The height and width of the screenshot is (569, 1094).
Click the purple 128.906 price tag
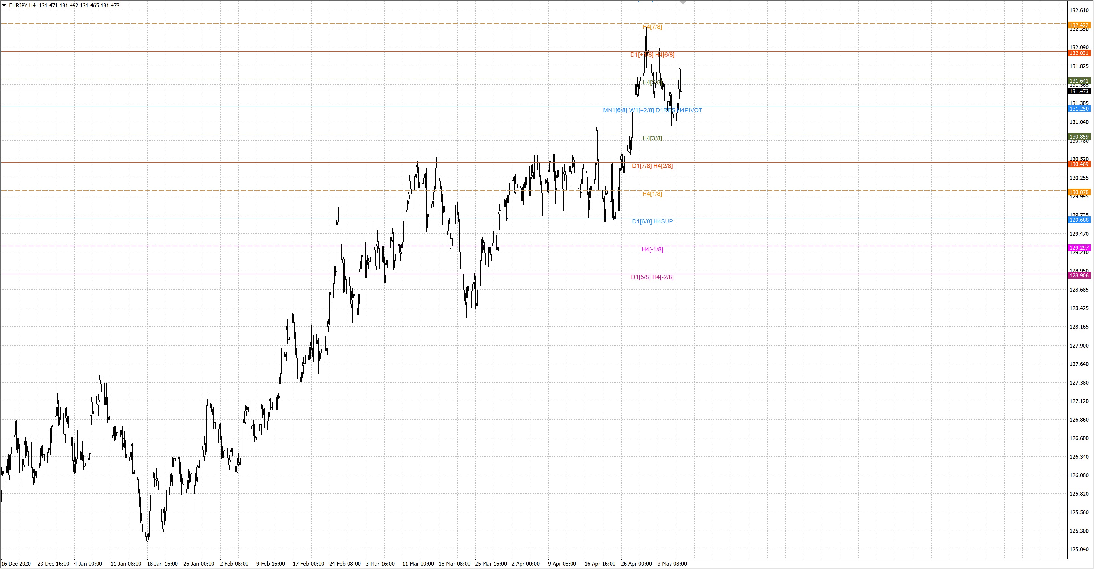coord(1079,275)
